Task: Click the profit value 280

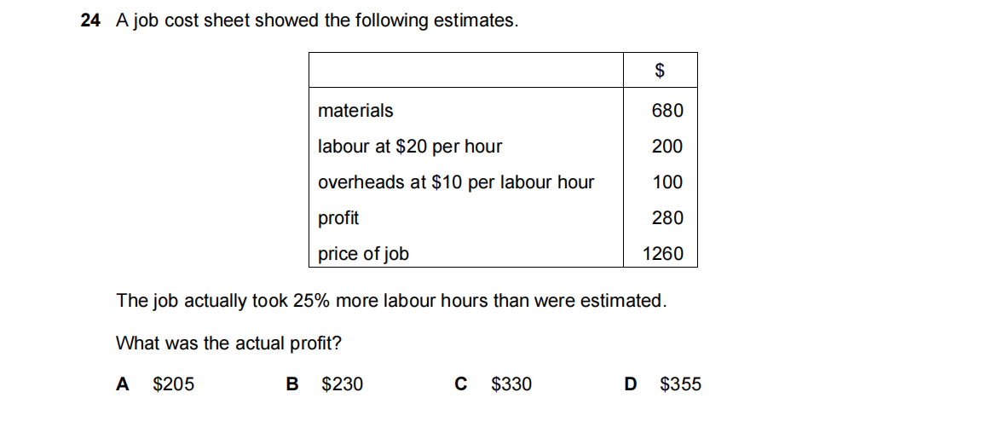Action: [x=666, y=218]
